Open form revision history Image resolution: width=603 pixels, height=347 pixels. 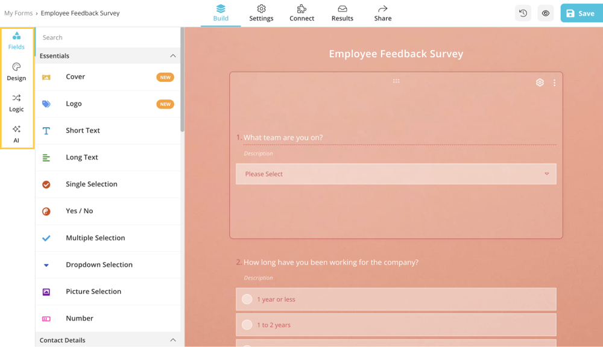[x=522, y=13]
